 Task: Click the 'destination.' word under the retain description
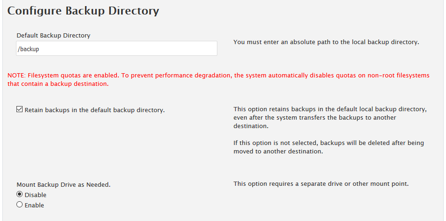251,126
